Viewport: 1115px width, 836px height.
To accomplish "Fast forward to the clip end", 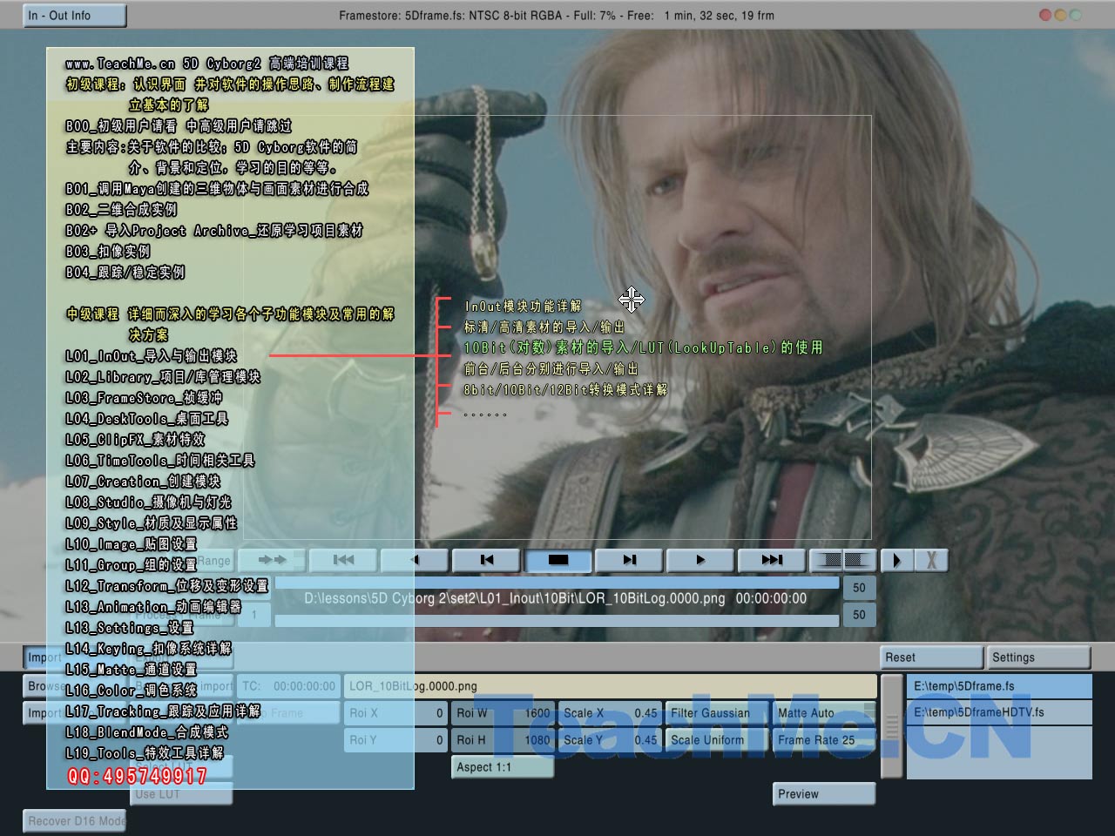I will (x=772, y=560).
